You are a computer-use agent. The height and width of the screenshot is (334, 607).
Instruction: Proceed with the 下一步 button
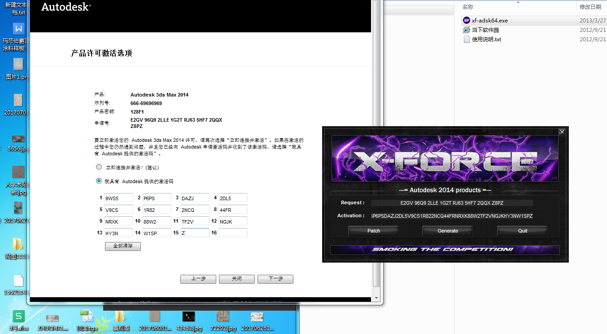pos(275,279)
